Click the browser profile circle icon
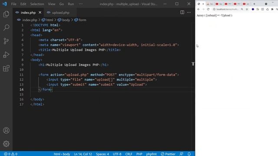The height and width of the screenshot is (156, 278). 266,4
